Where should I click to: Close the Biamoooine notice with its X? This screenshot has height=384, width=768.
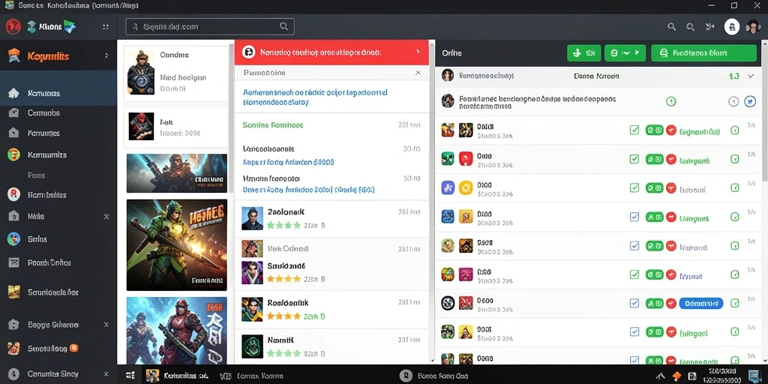(418, 73)
